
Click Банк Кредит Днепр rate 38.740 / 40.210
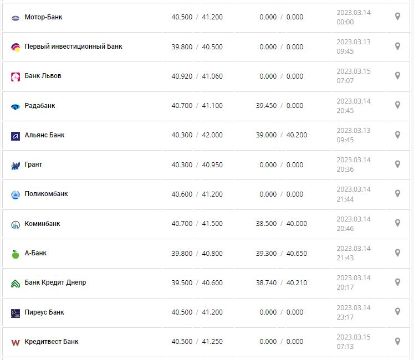click(282, 282)
